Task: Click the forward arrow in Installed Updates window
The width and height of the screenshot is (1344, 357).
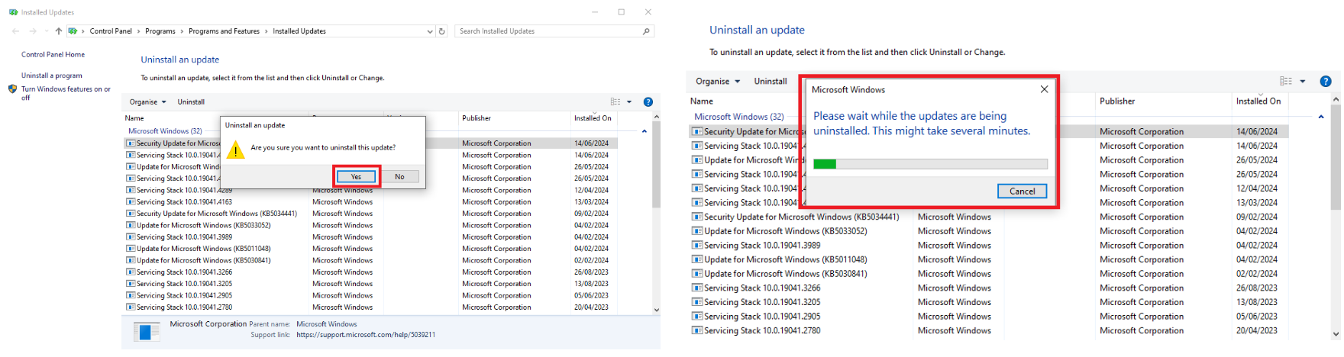Action: point(33,31)
